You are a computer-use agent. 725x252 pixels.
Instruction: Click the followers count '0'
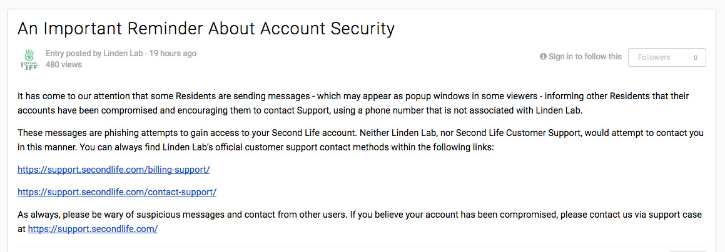pos(695,57)
